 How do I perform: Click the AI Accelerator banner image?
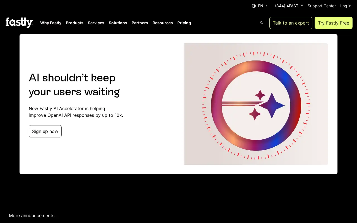256,104
